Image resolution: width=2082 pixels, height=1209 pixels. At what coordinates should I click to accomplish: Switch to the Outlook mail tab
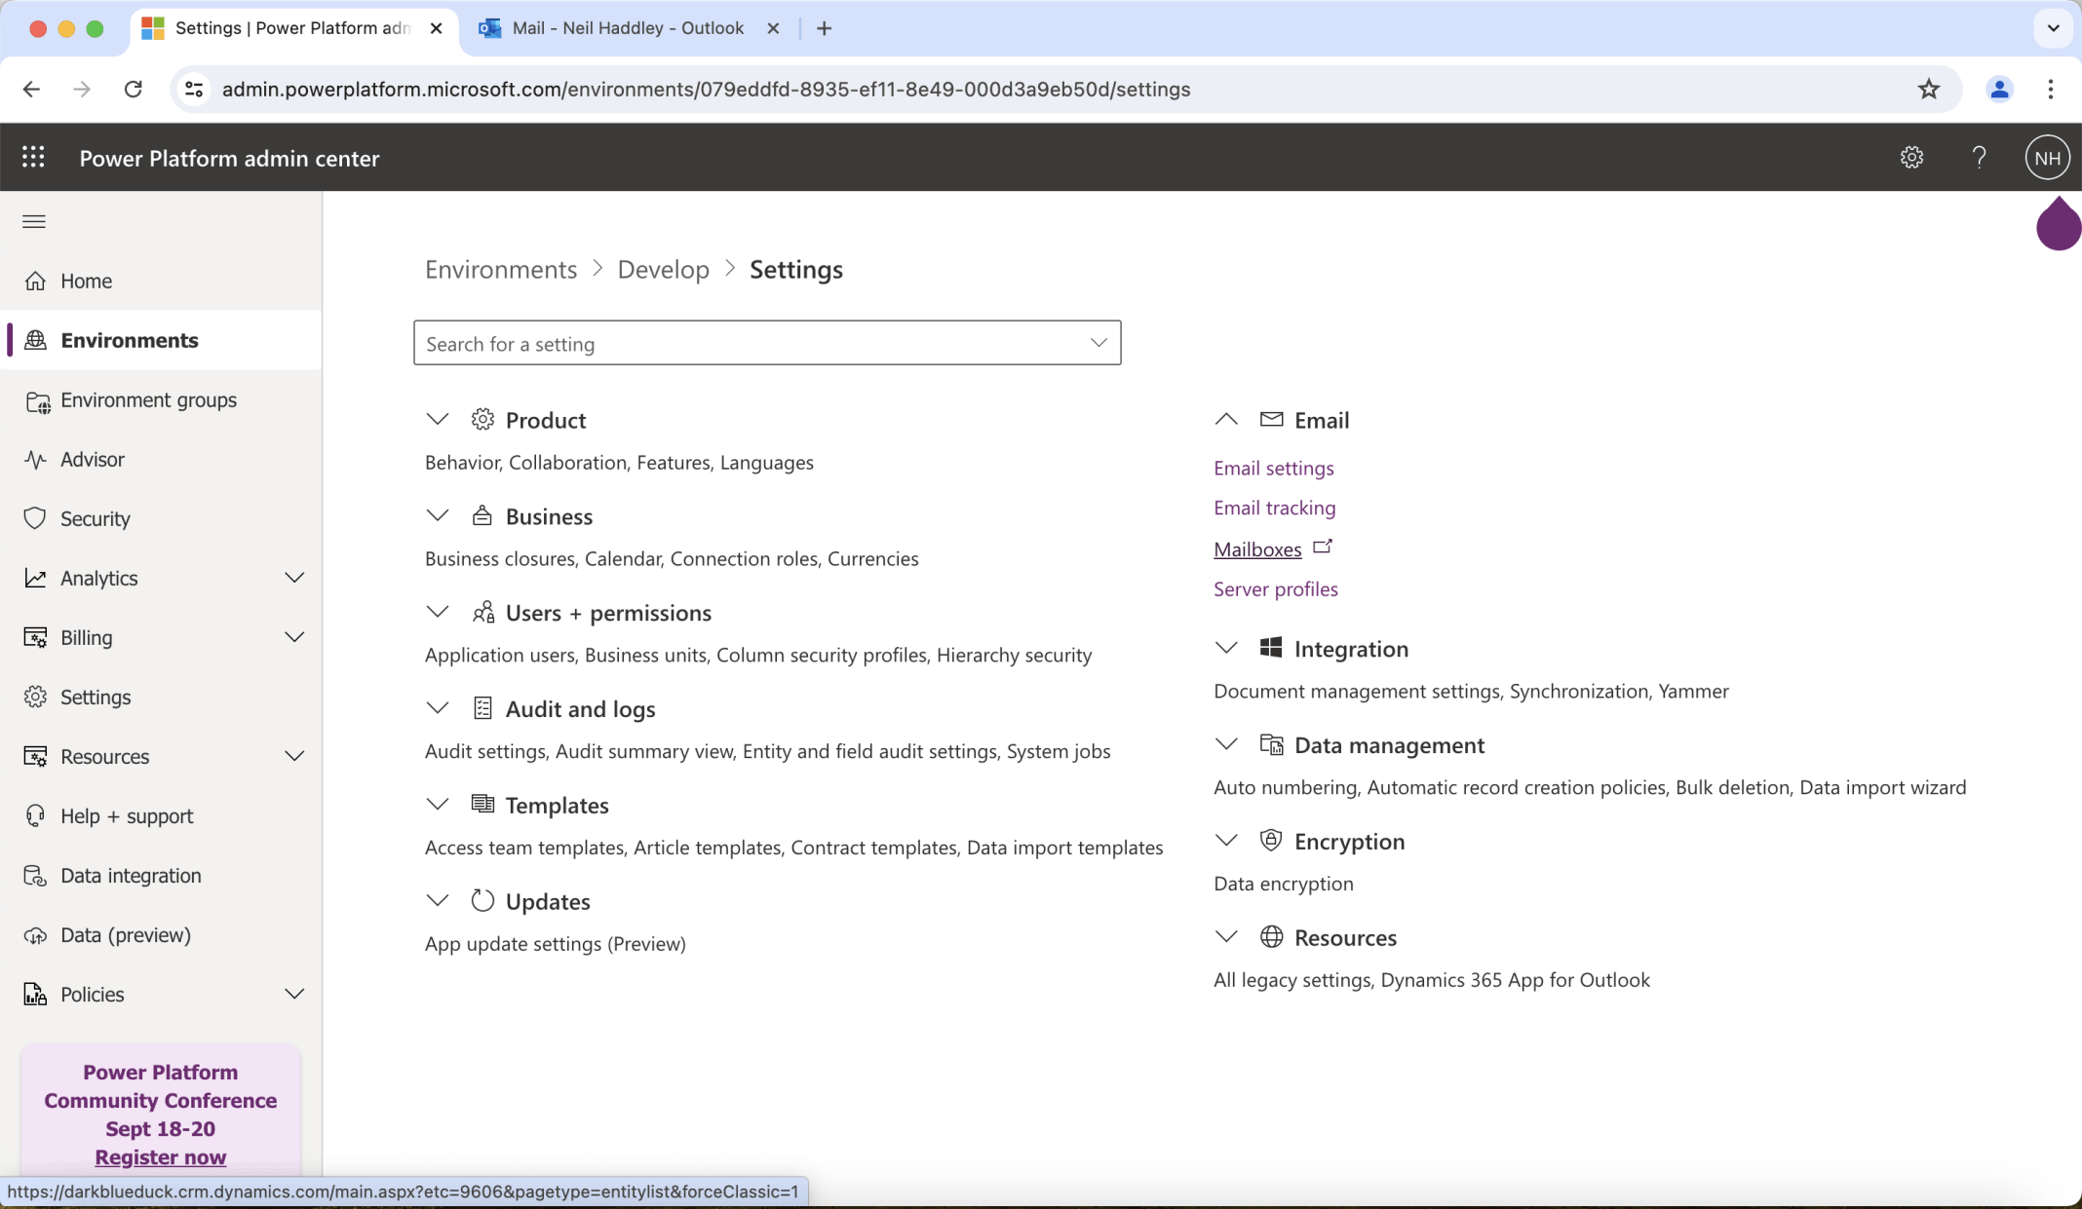tap(625, 28)
